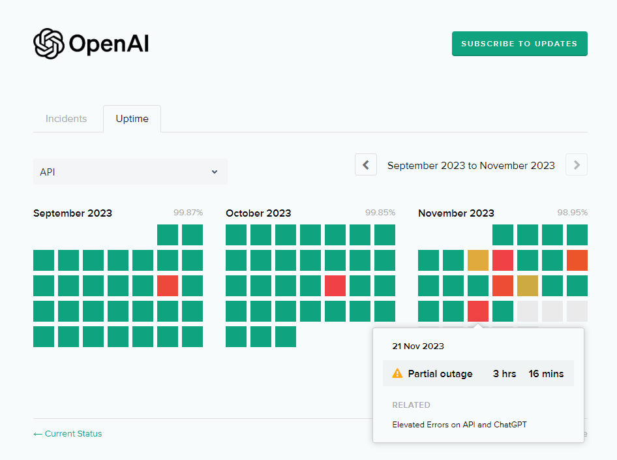Open Elevated Errors on API and ChatGPT incident

click(460, 425)
